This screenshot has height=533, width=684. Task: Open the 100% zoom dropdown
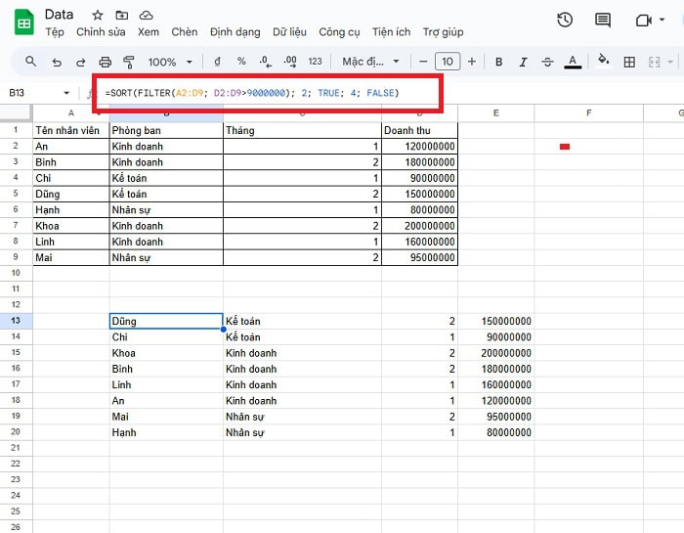(x=170, y=62)
